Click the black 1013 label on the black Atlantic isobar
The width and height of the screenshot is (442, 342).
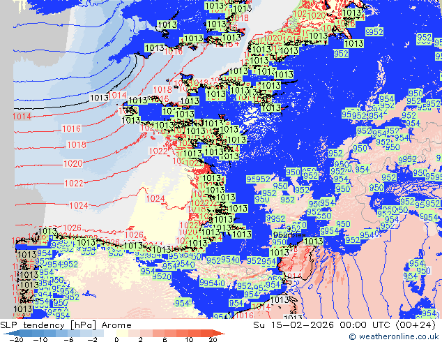(99, 98)
